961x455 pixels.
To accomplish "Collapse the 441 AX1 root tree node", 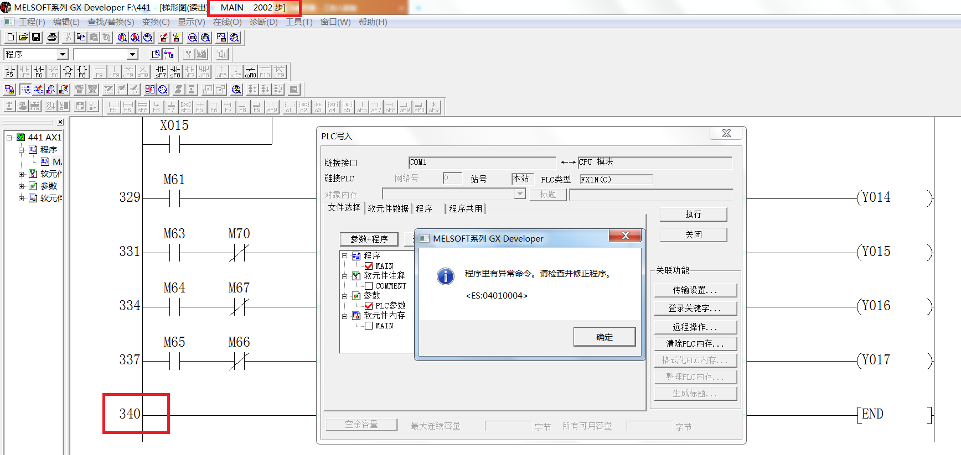I will [x=9, y=138].
